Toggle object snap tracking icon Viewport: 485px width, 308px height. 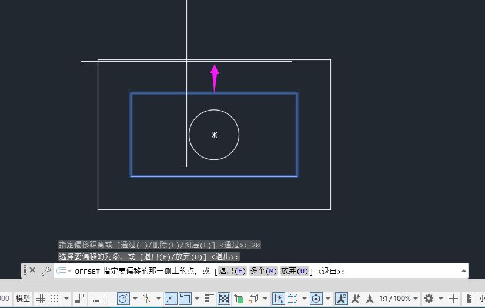(x=170, y=299)
